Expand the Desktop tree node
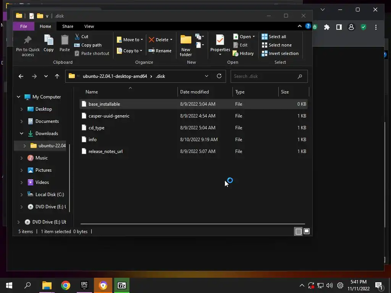The width and height of the screenshot is (391, 293). [21, 109]
